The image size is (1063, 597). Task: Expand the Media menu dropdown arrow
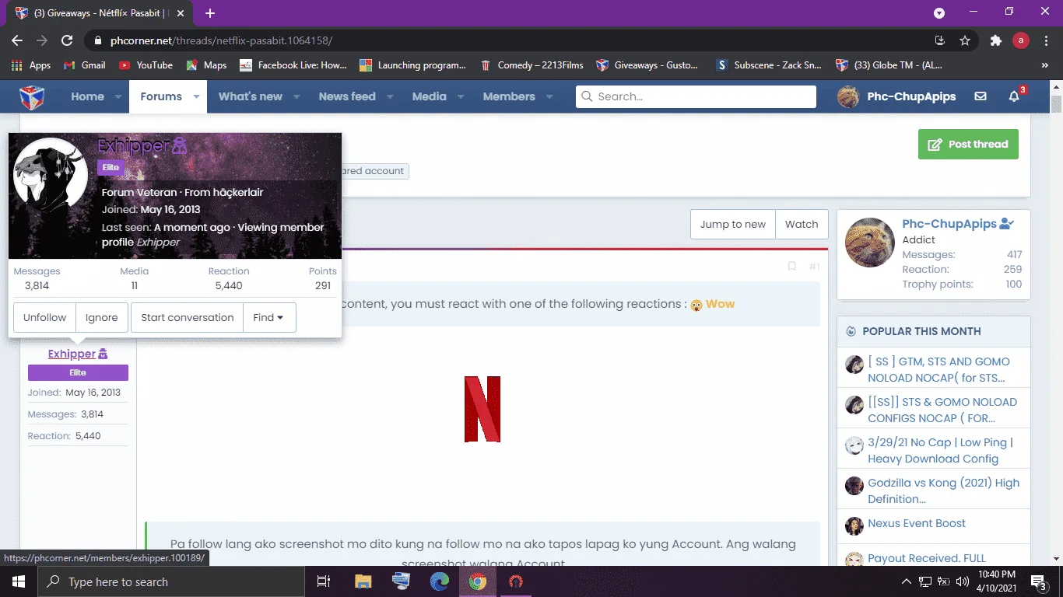(461, 97)
